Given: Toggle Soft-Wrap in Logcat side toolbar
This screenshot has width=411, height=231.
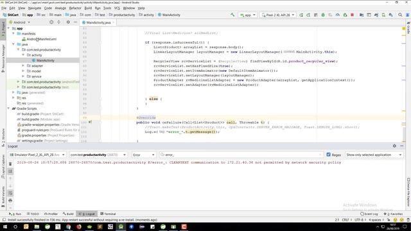Looking at the screenshot, I should click(10, 193).
